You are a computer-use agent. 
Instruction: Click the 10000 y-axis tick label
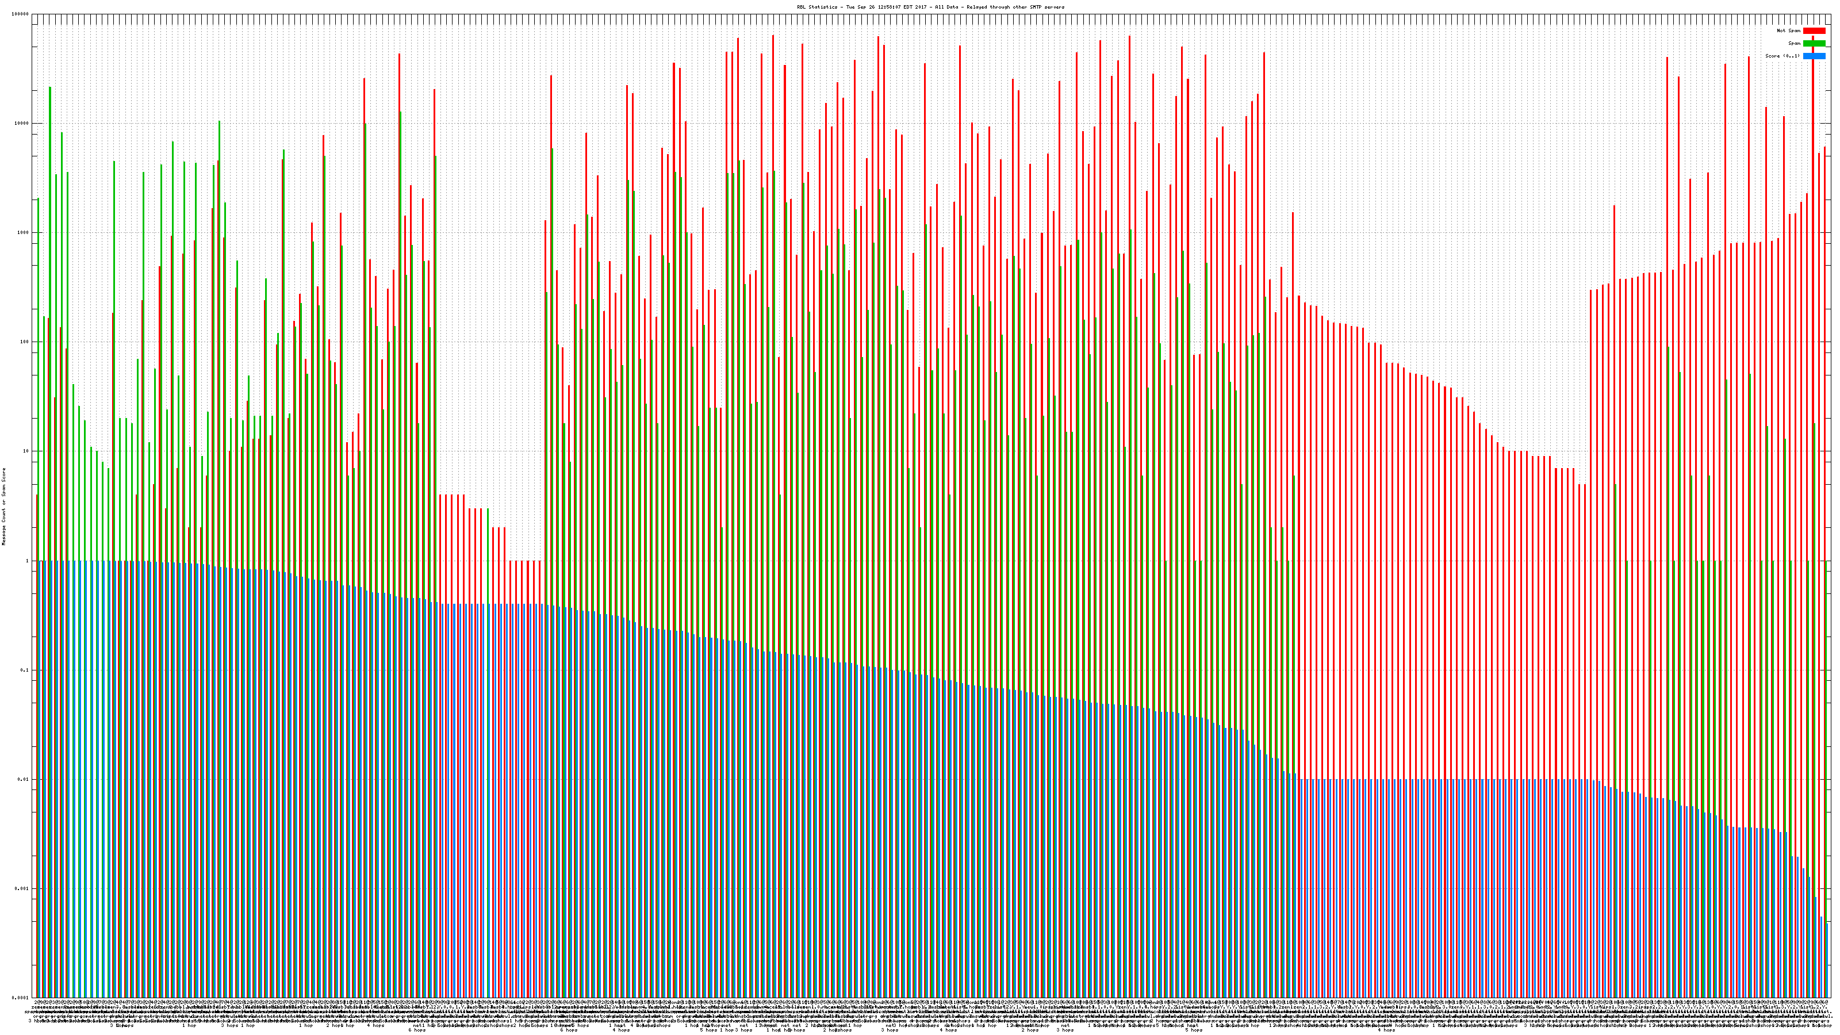coord(22,124)
